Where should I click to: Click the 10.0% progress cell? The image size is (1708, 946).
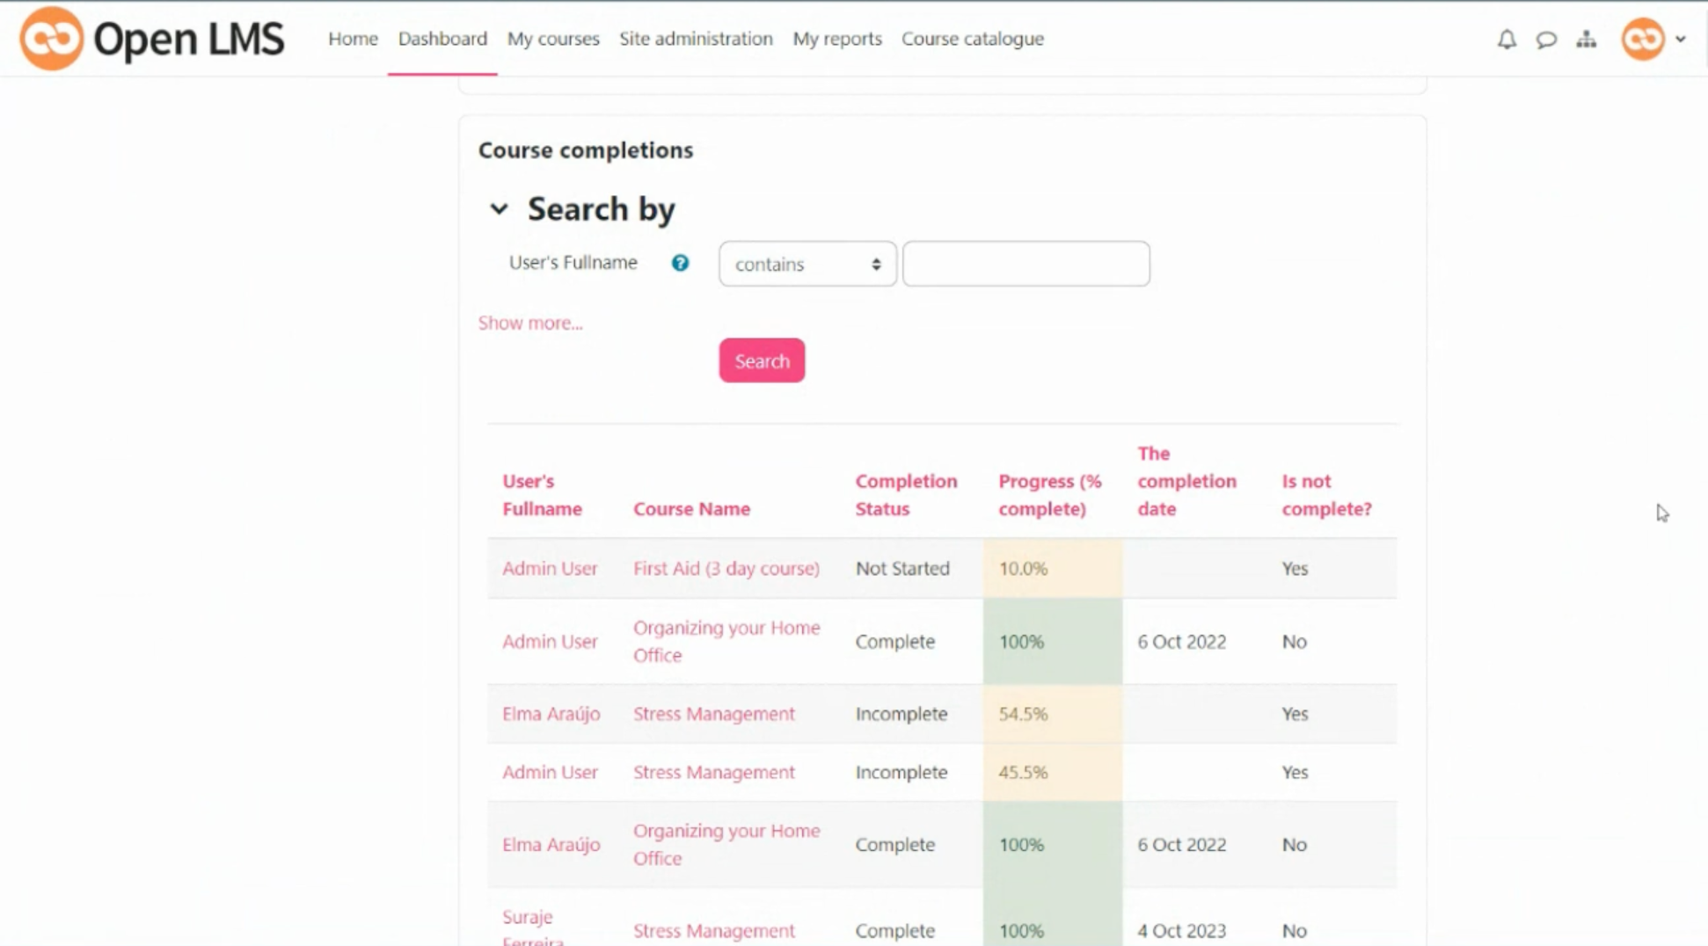point(1053,568)
